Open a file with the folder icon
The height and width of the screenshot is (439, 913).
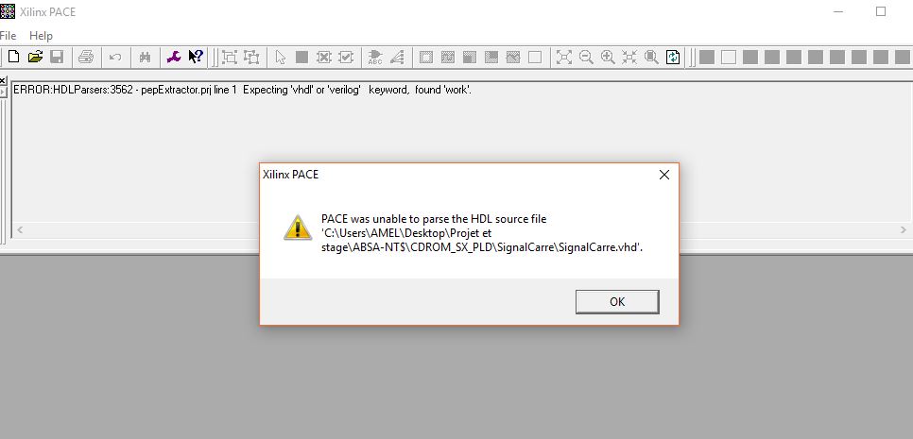click(x=35, y=57)
